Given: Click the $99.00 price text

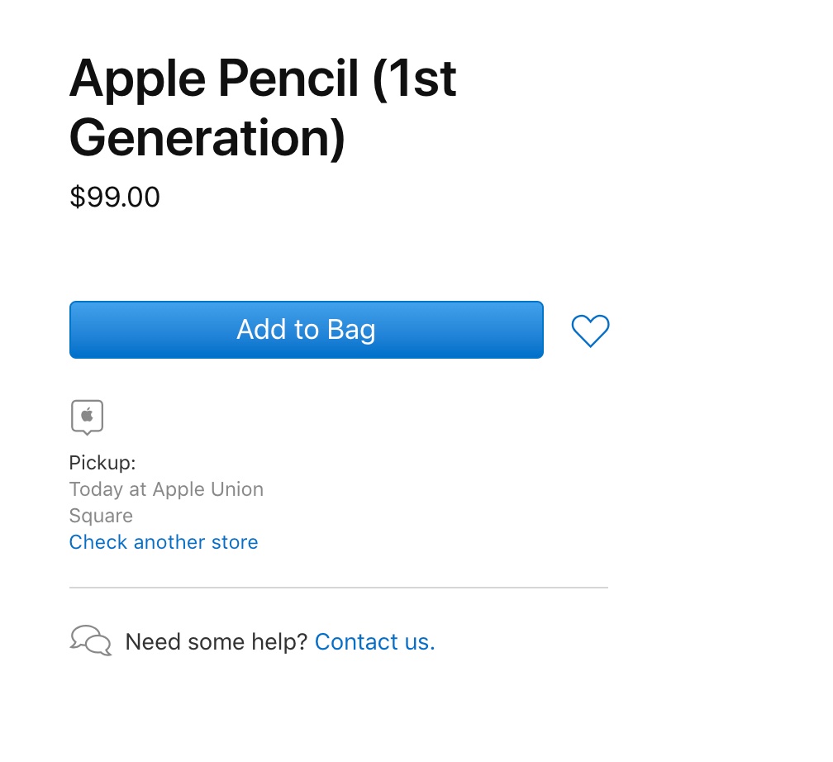Looking at the screenshot, I should click(114, 197).
